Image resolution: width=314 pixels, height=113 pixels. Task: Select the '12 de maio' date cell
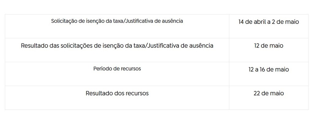(269, 46)
